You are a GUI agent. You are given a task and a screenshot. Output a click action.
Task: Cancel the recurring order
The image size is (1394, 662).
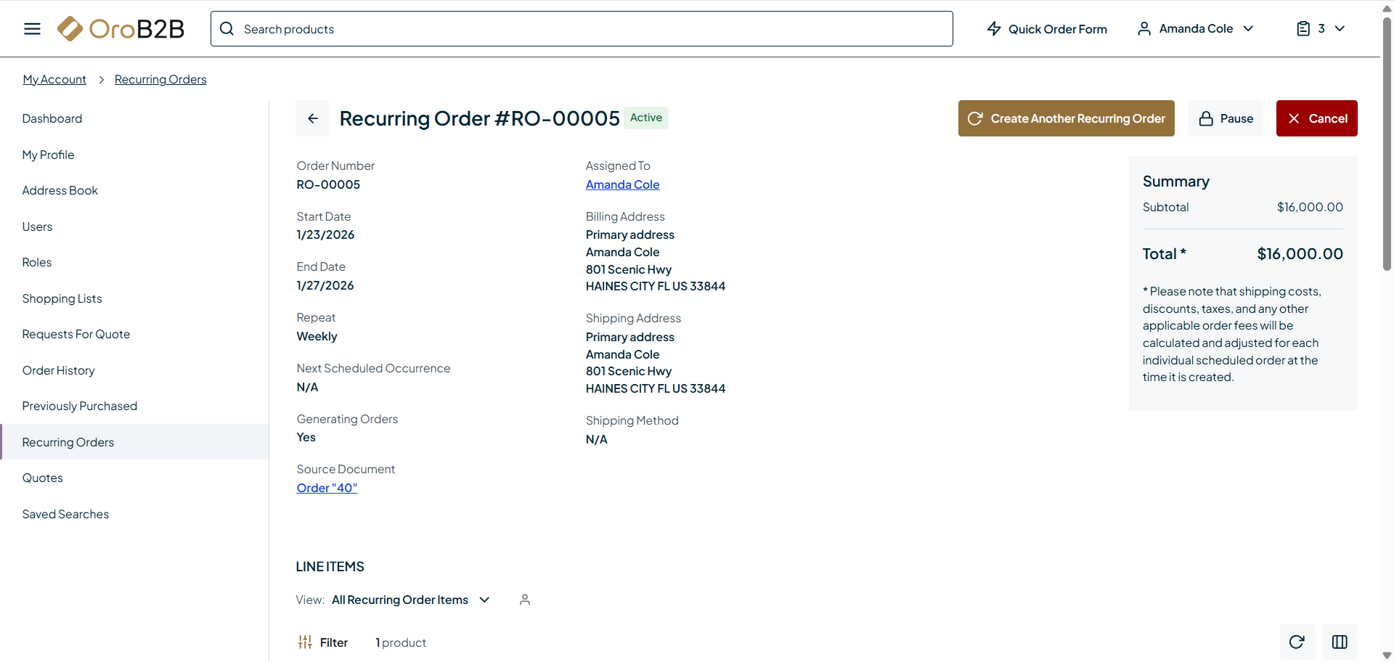(1316, 118)
